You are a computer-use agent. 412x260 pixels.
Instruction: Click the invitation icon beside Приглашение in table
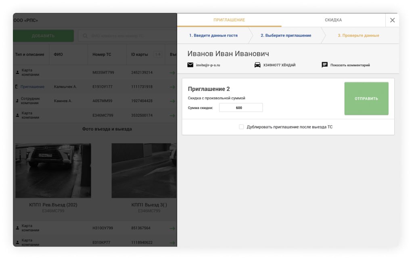[17, 87]
